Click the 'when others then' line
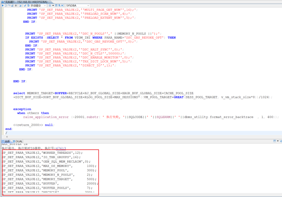The width and height of the screenshot is (282, 197). pyautogui.click(x=33, y=113)
